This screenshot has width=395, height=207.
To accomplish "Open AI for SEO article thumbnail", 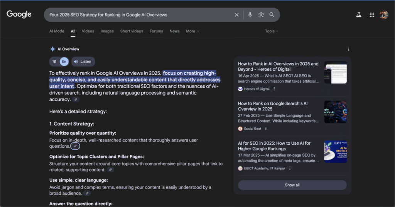I will 335,152.
